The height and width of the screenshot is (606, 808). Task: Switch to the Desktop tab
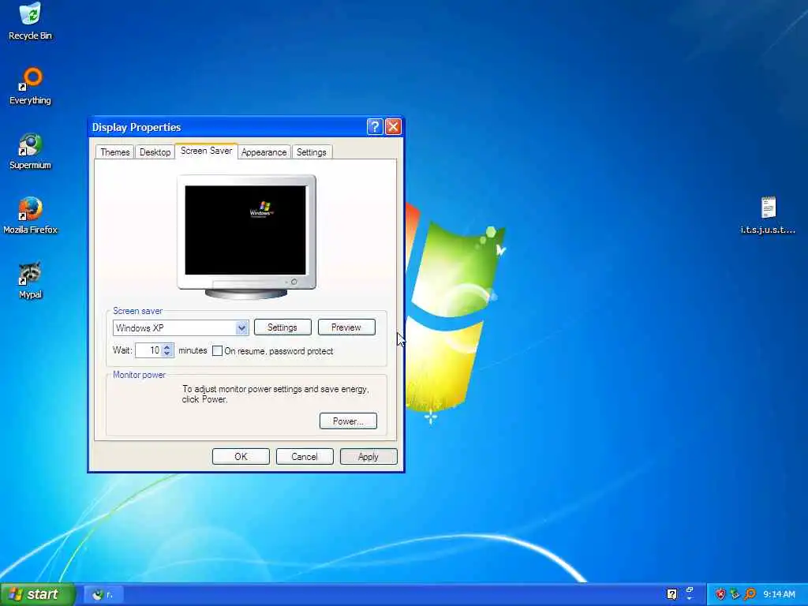coord(155,152)
